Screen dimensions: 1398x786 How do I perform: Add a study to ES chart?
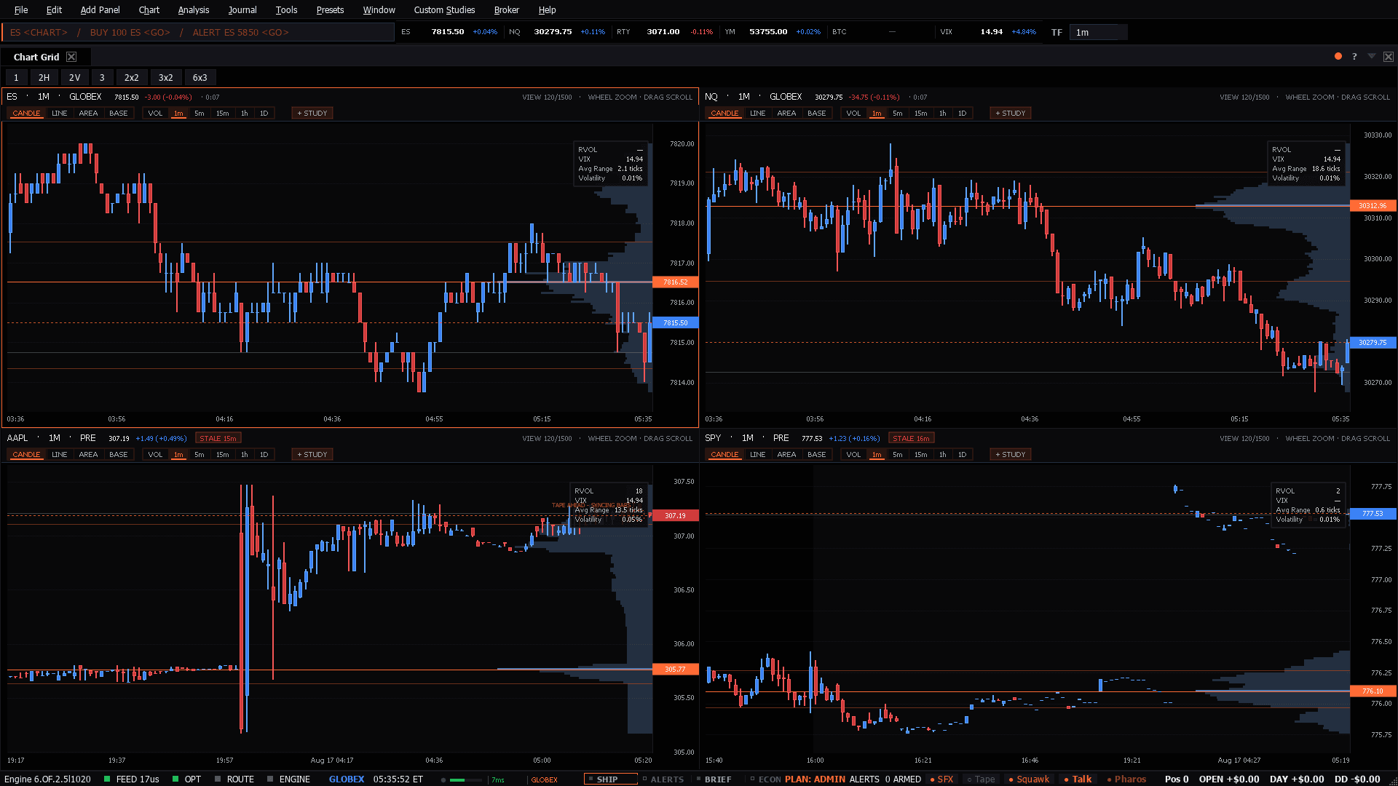pos(312,113)
